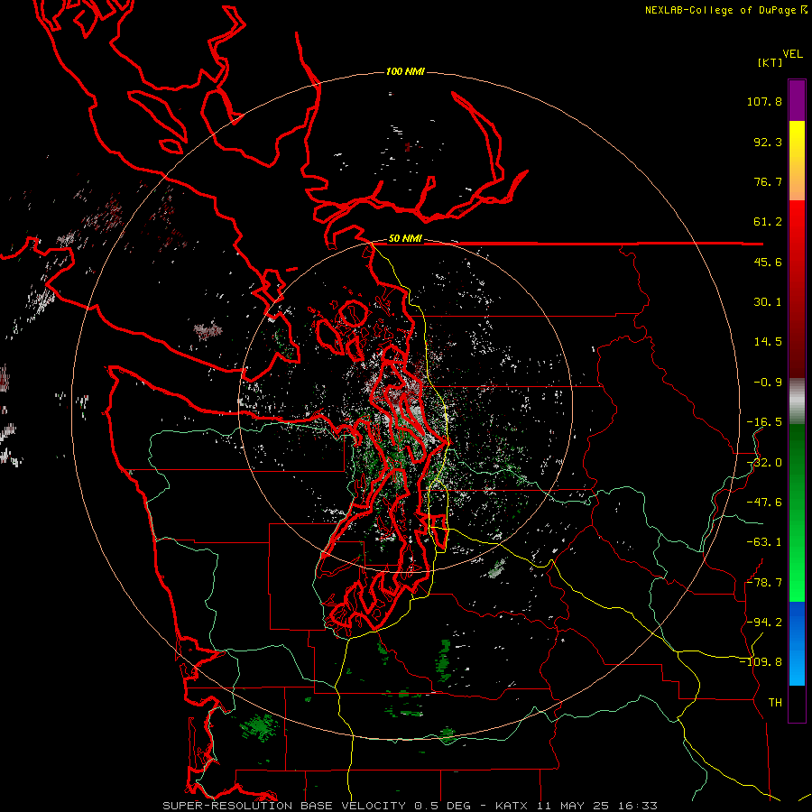Viewport: 812px width, 812px height.
Task: Click the -94.2 scale value
Action: click(x=764, y=622)
